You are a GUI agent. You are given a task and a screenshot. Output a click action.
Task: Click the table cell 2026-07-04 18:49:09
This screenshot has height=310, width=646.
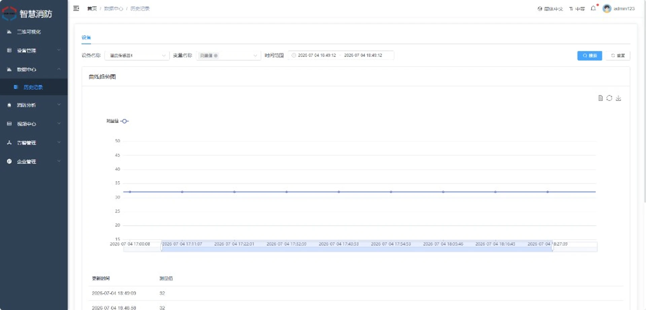[114, 293]
